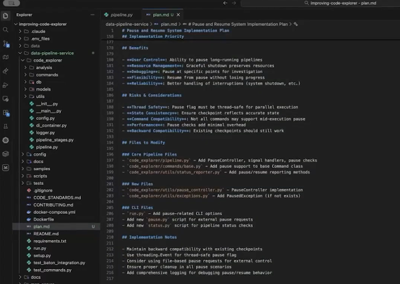Collapse the improving-code-explorer root chevron
Image resolution: width=400 pixels, height=284 pixels.
(16, 24)
